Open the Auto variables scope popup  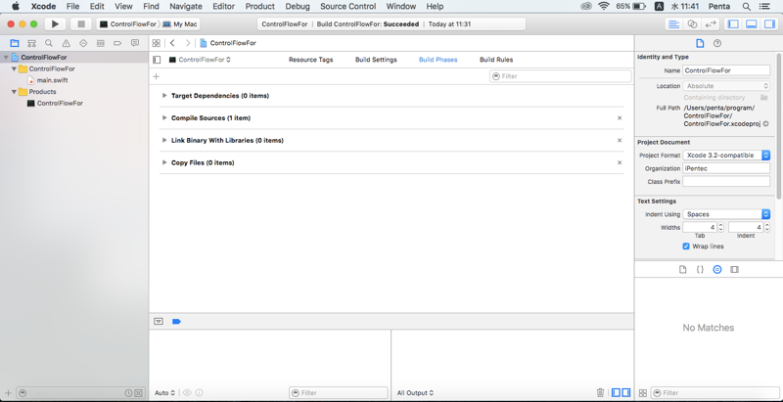[x=164, y=393]
